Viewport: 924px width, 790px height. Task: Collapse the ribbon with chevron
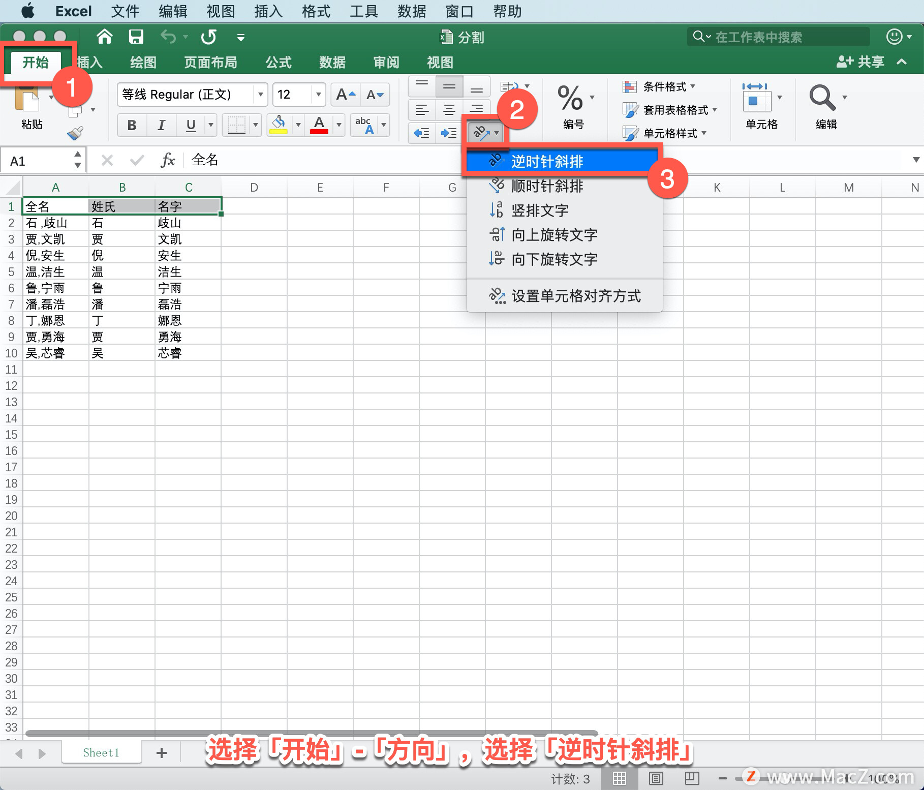pyautogui.click(x=902, y=62)
